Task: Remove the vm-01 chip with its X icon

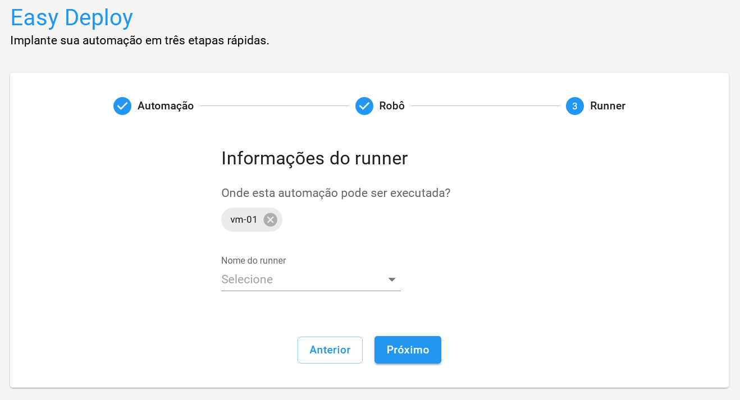Action: pyautogui.click(x=271, y=219)
